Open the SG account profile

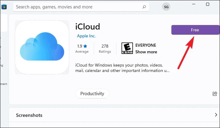point(166,7)
